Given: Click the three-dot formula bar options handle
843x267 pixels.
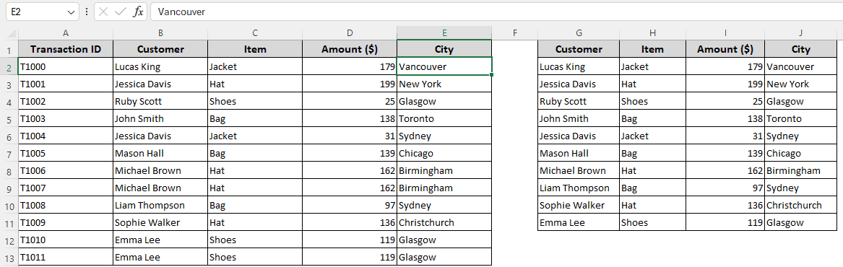Looking at the screenshot, I should click(x=87, y=12).
